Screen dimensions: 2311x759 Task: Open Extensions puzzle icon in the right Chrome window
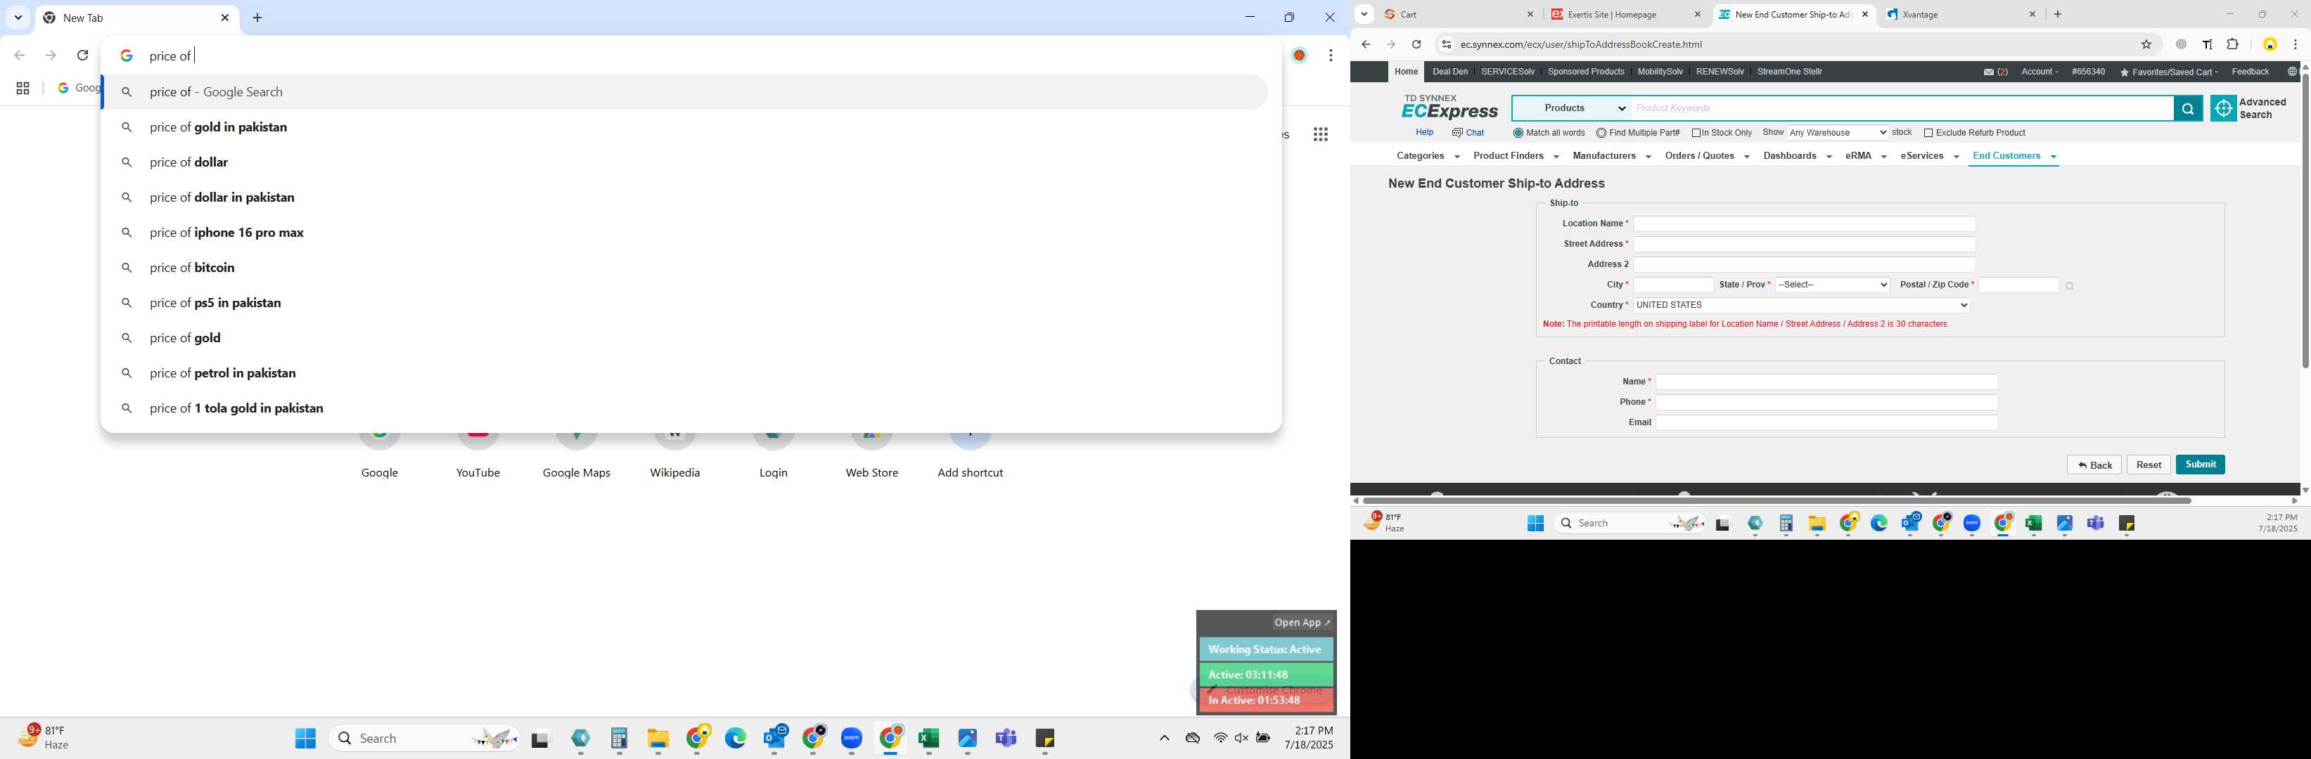click(x=2233, y=45)
